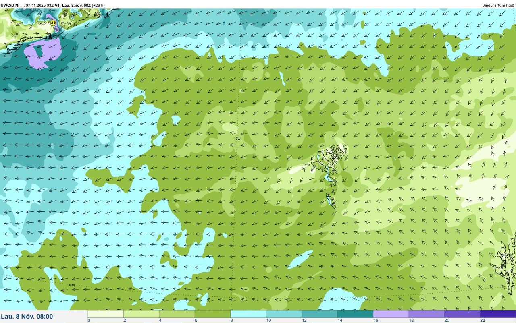Screen dimensions: 516x323
Task: Click the 18–20 purple legend swatch
Action: tap(427, 314)
